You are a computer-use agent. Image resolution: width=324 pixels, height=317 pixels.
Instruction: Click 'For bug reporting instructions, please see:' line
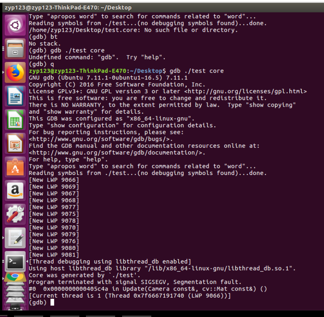tap(106, 132)
